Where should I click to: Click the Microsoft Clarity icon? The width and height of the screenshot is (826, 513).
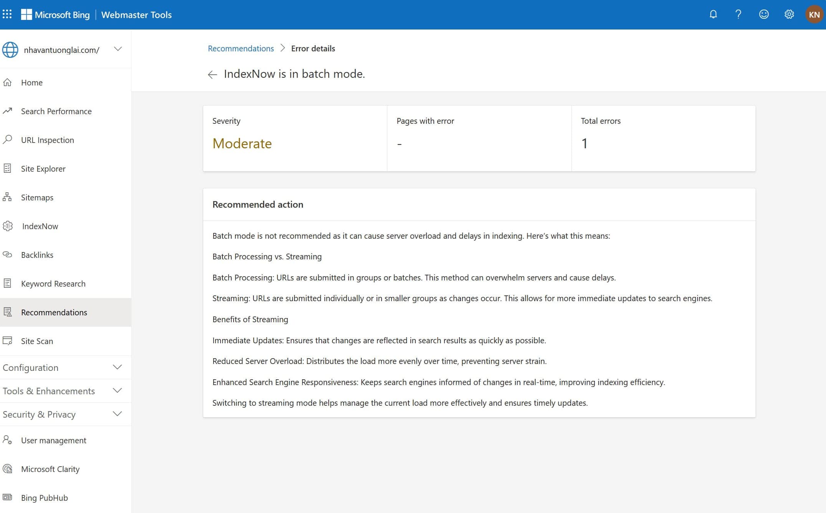tap(7, 469)
